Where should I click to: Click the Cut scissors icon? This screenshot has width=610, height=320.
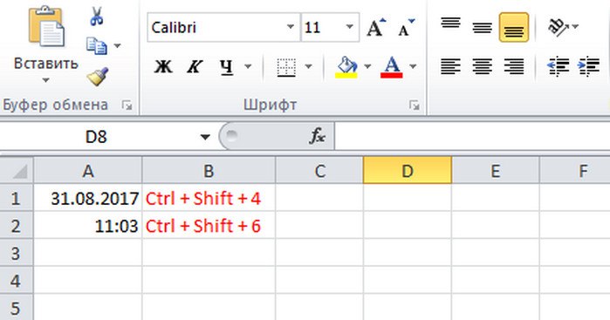[x=97, y=17]
